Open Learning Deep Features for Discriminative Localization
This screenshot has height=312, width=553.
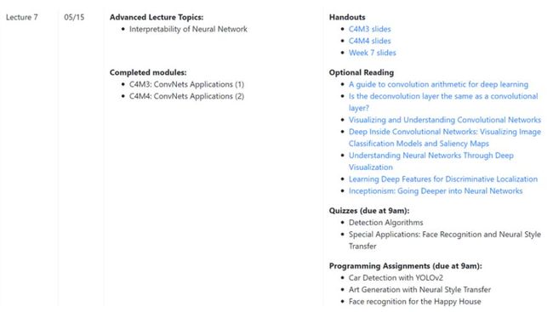pyautogui.click(x=443, y=179)
